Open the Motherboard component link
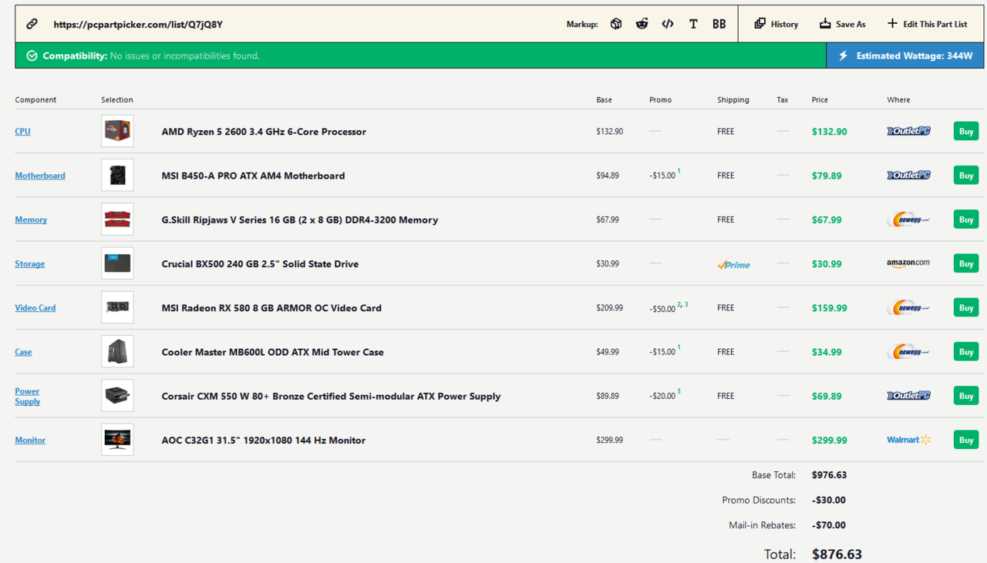The image size is (987, 563). pos(40,176)
